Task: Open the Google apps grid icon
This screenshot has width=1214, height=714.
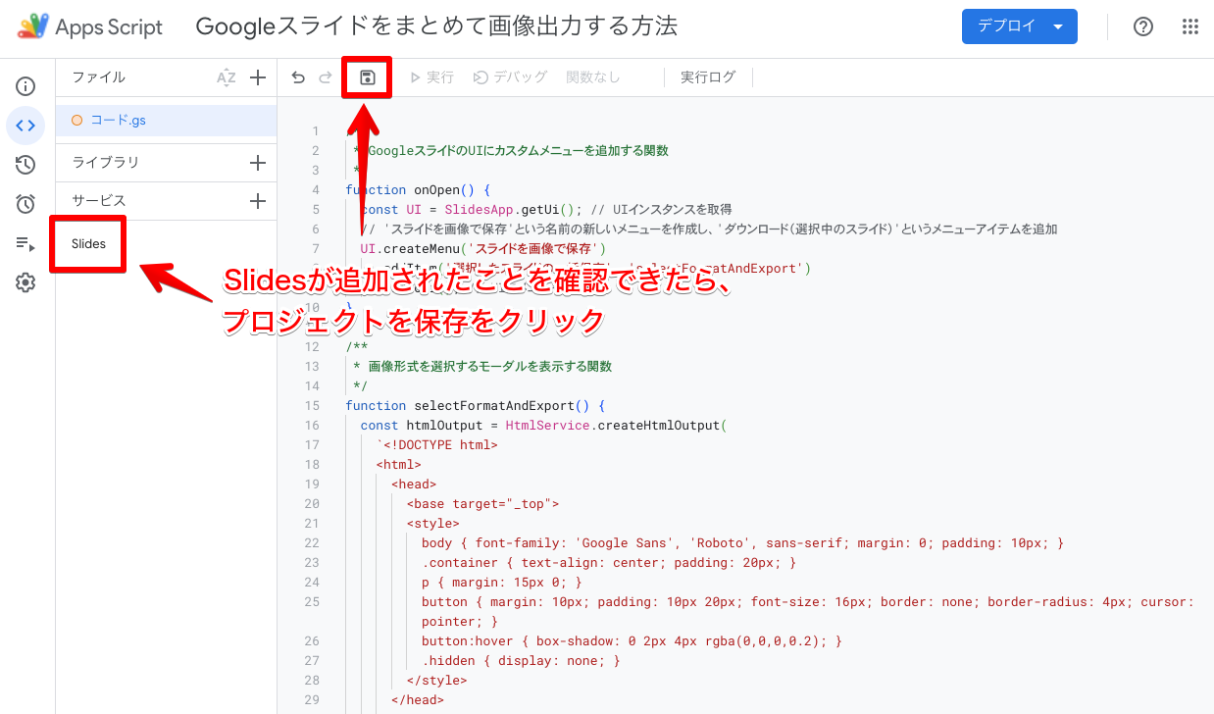Action: tap(1190, 27)
